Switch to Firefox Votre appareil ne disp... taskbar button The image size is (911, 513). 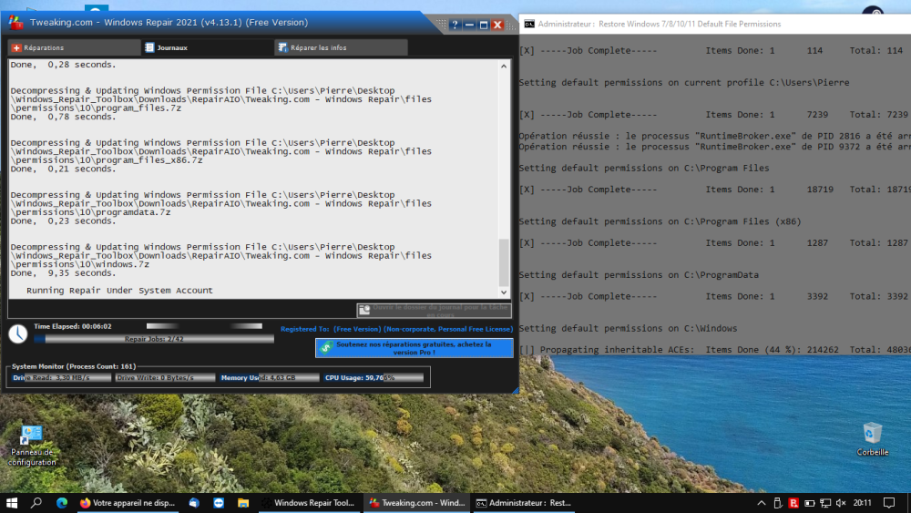(128, 503)
